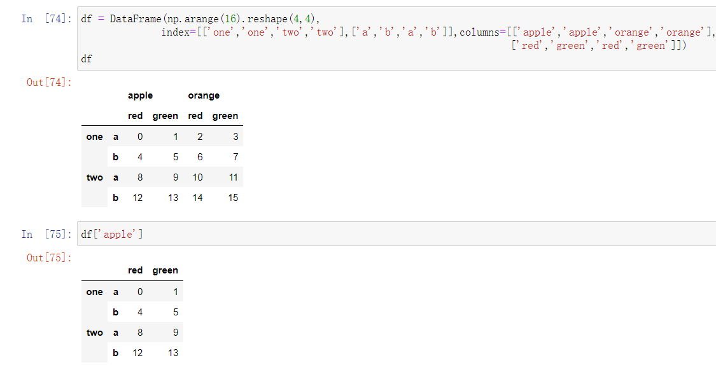
Task: Click value 1 in the Out[75] table
Action: (176, 291)
